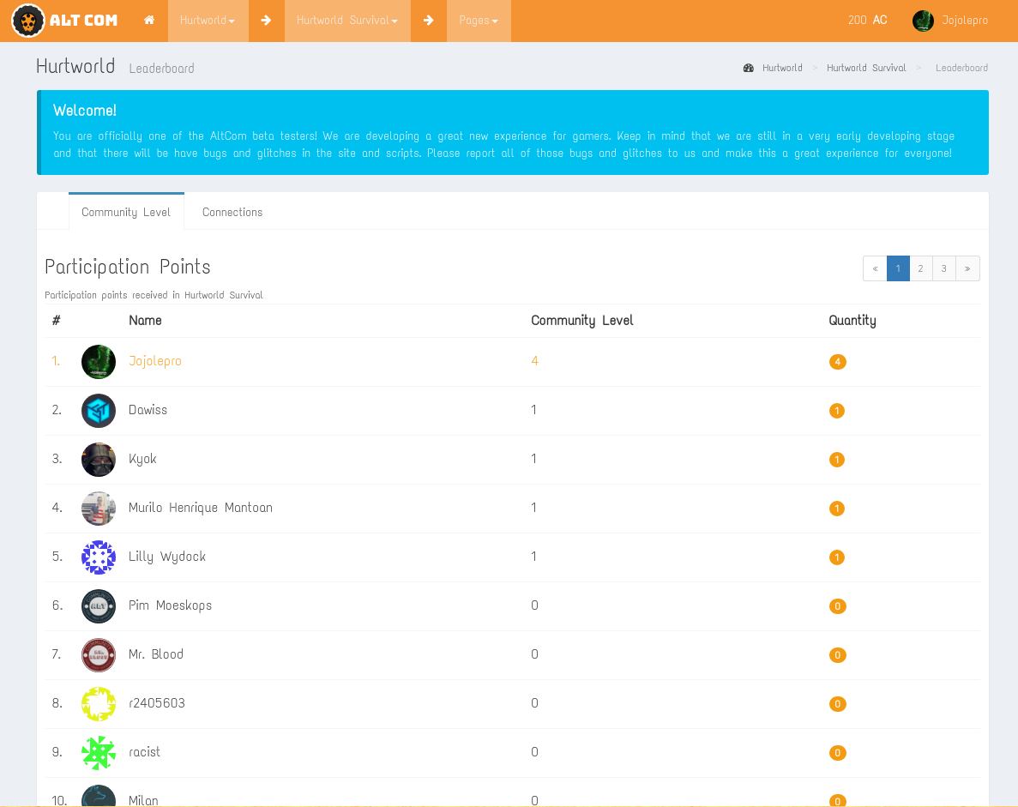Jump to page 3 of the leaderboard

click(943, 268)
